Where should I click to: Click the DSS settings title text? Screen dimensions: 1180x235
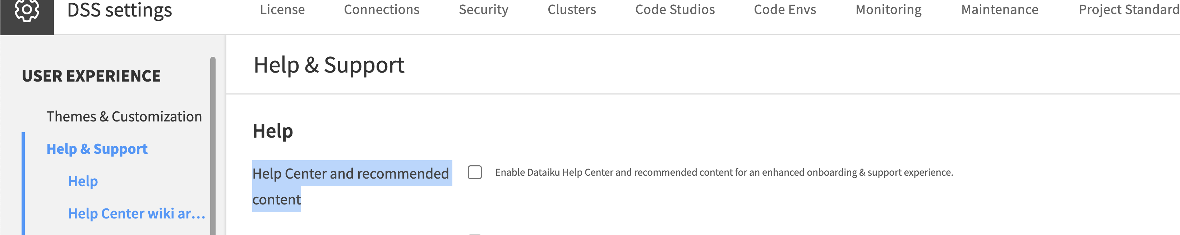click(x=120, y=10)
